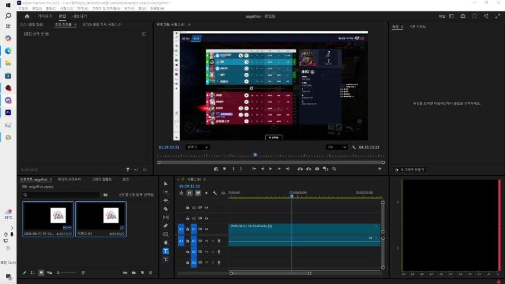Open Program monitor panel menu
Screen dimensions: 505x284
click(x=189, y=24)
